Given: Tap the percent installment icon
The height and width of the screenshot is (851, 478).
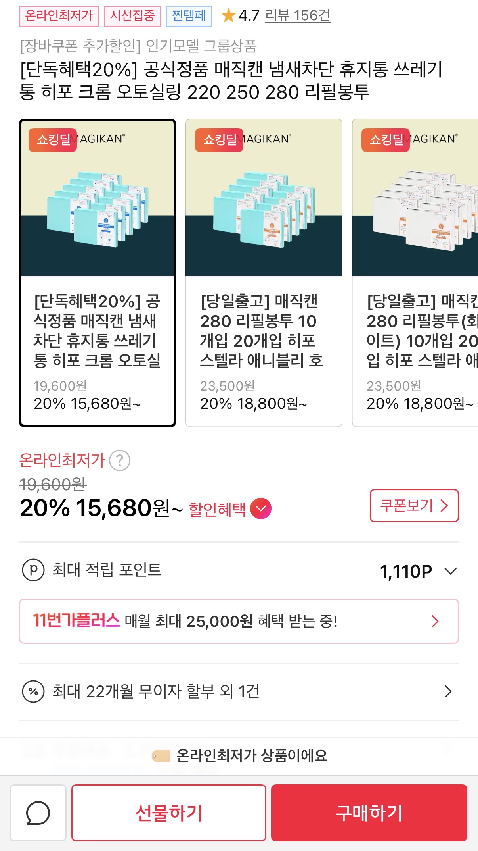Looking at the screenshot, I should (x=33, y=691).
